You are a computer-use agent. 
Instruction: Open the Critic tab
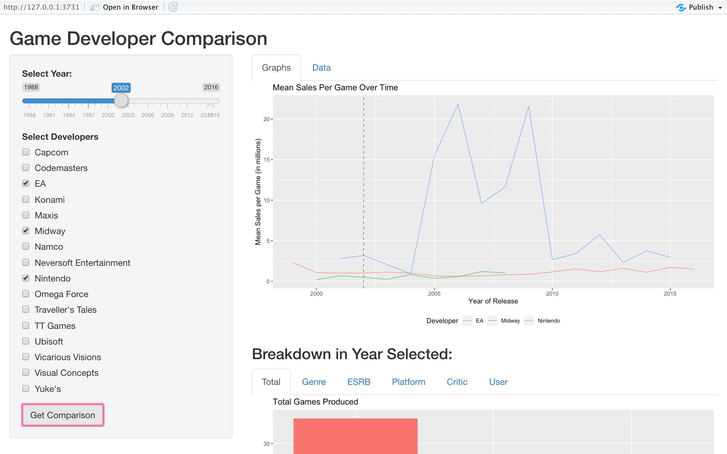point(457,382)
